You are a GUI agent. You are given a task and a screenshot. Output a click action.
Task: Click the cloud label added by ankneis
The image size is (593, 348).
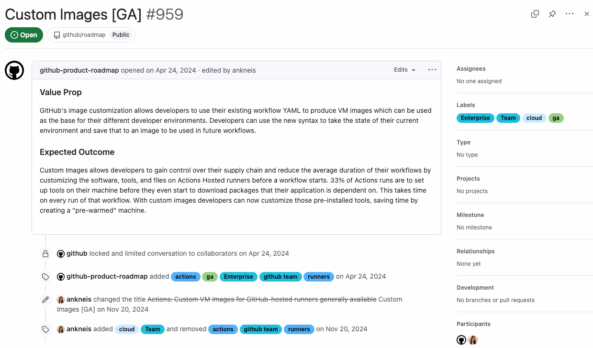coord(127,329)
